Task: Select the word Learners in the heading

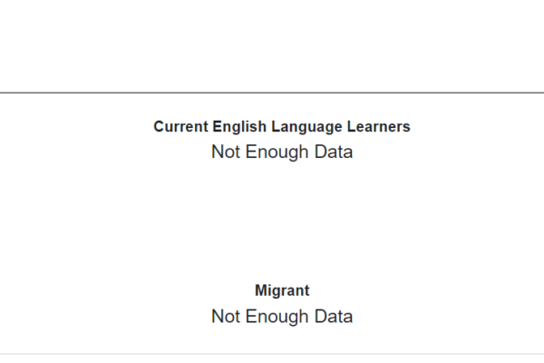Action: pyautogui.click(x=378, y=127)
